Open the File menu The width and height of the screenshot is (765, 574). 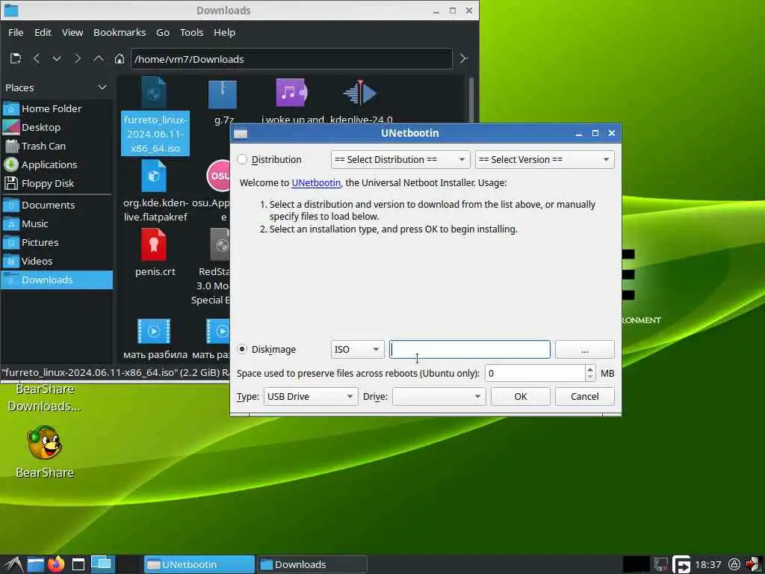[x=16, y=32]
